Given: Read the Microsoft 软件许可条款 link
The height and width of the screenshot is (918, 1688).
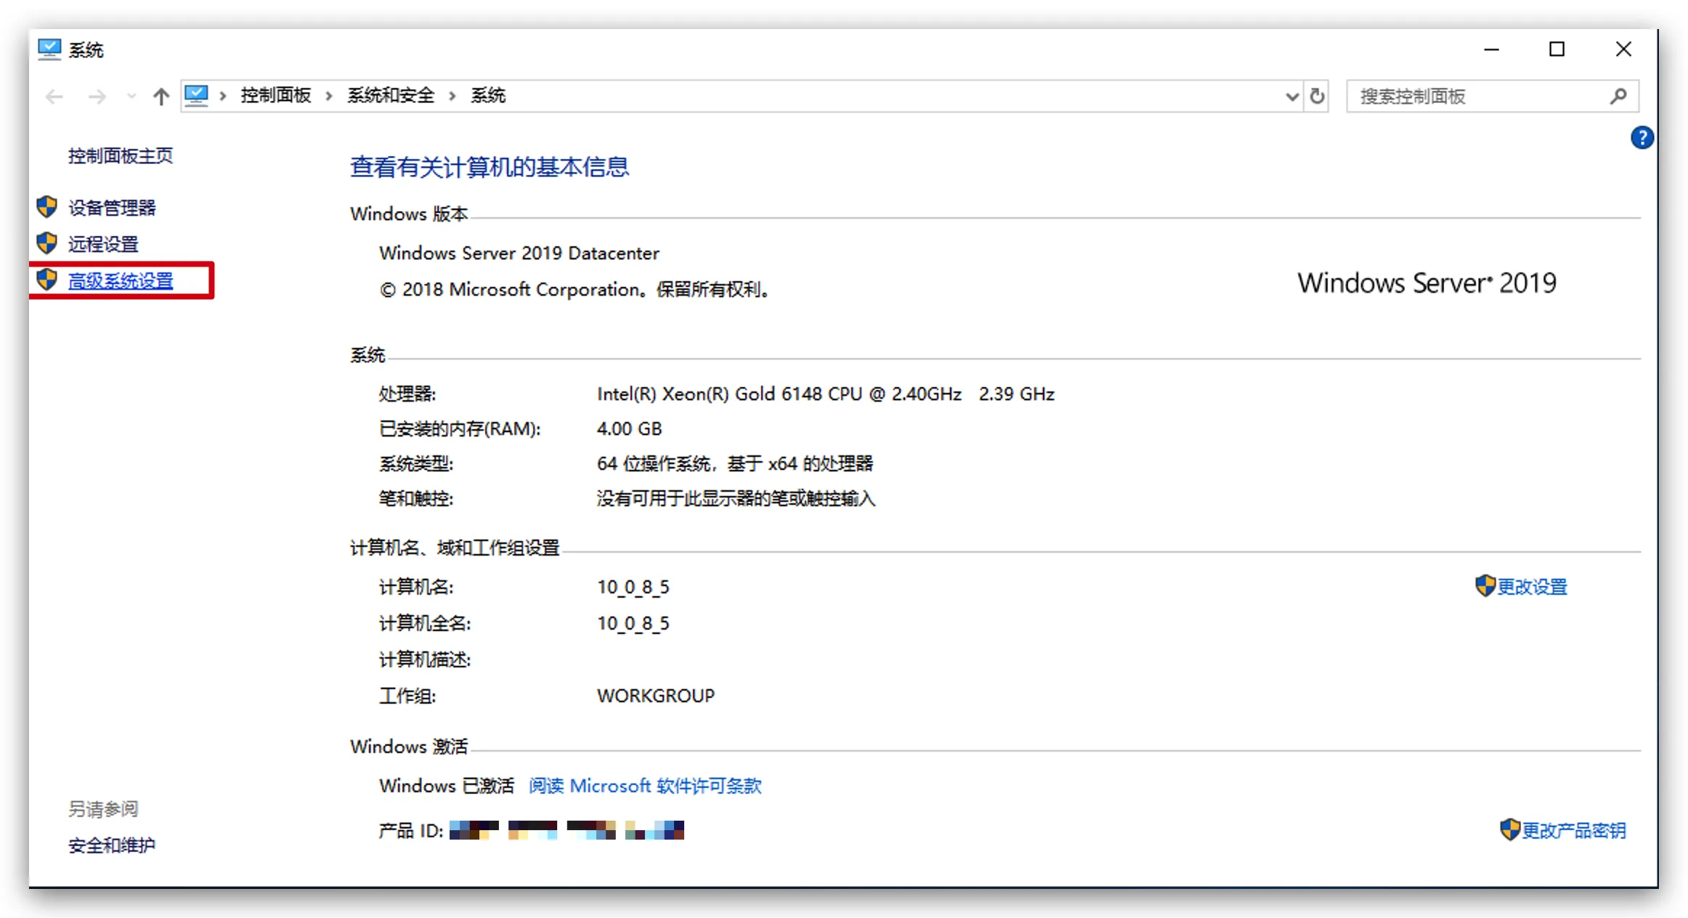Looking at the screenshot, I should pos(645,786).
